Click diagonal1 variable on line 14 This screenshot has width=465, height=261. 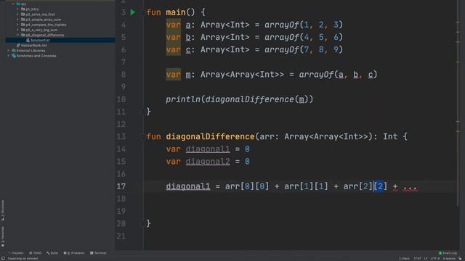(208, 149)
